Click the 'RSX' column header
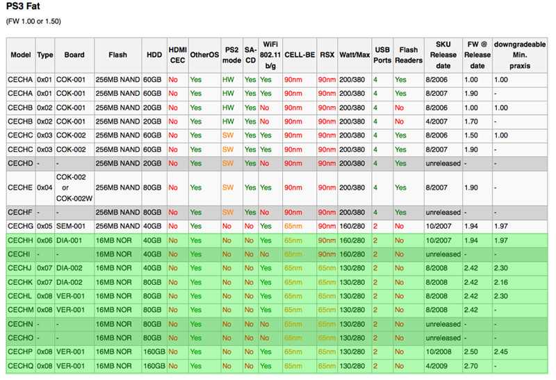This screenshot has height=380, width=556. coord(327,55)
